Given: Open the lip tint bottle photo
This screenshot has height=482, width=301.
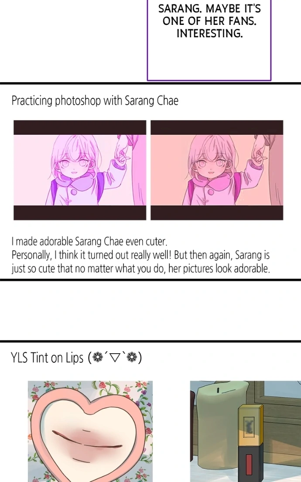Looking at the screenshot, I should tap(246, 431).
